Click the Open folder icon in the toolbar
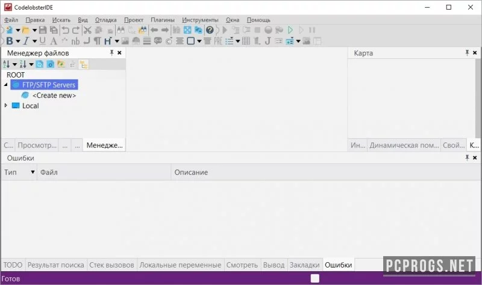 tap(26, 30)
